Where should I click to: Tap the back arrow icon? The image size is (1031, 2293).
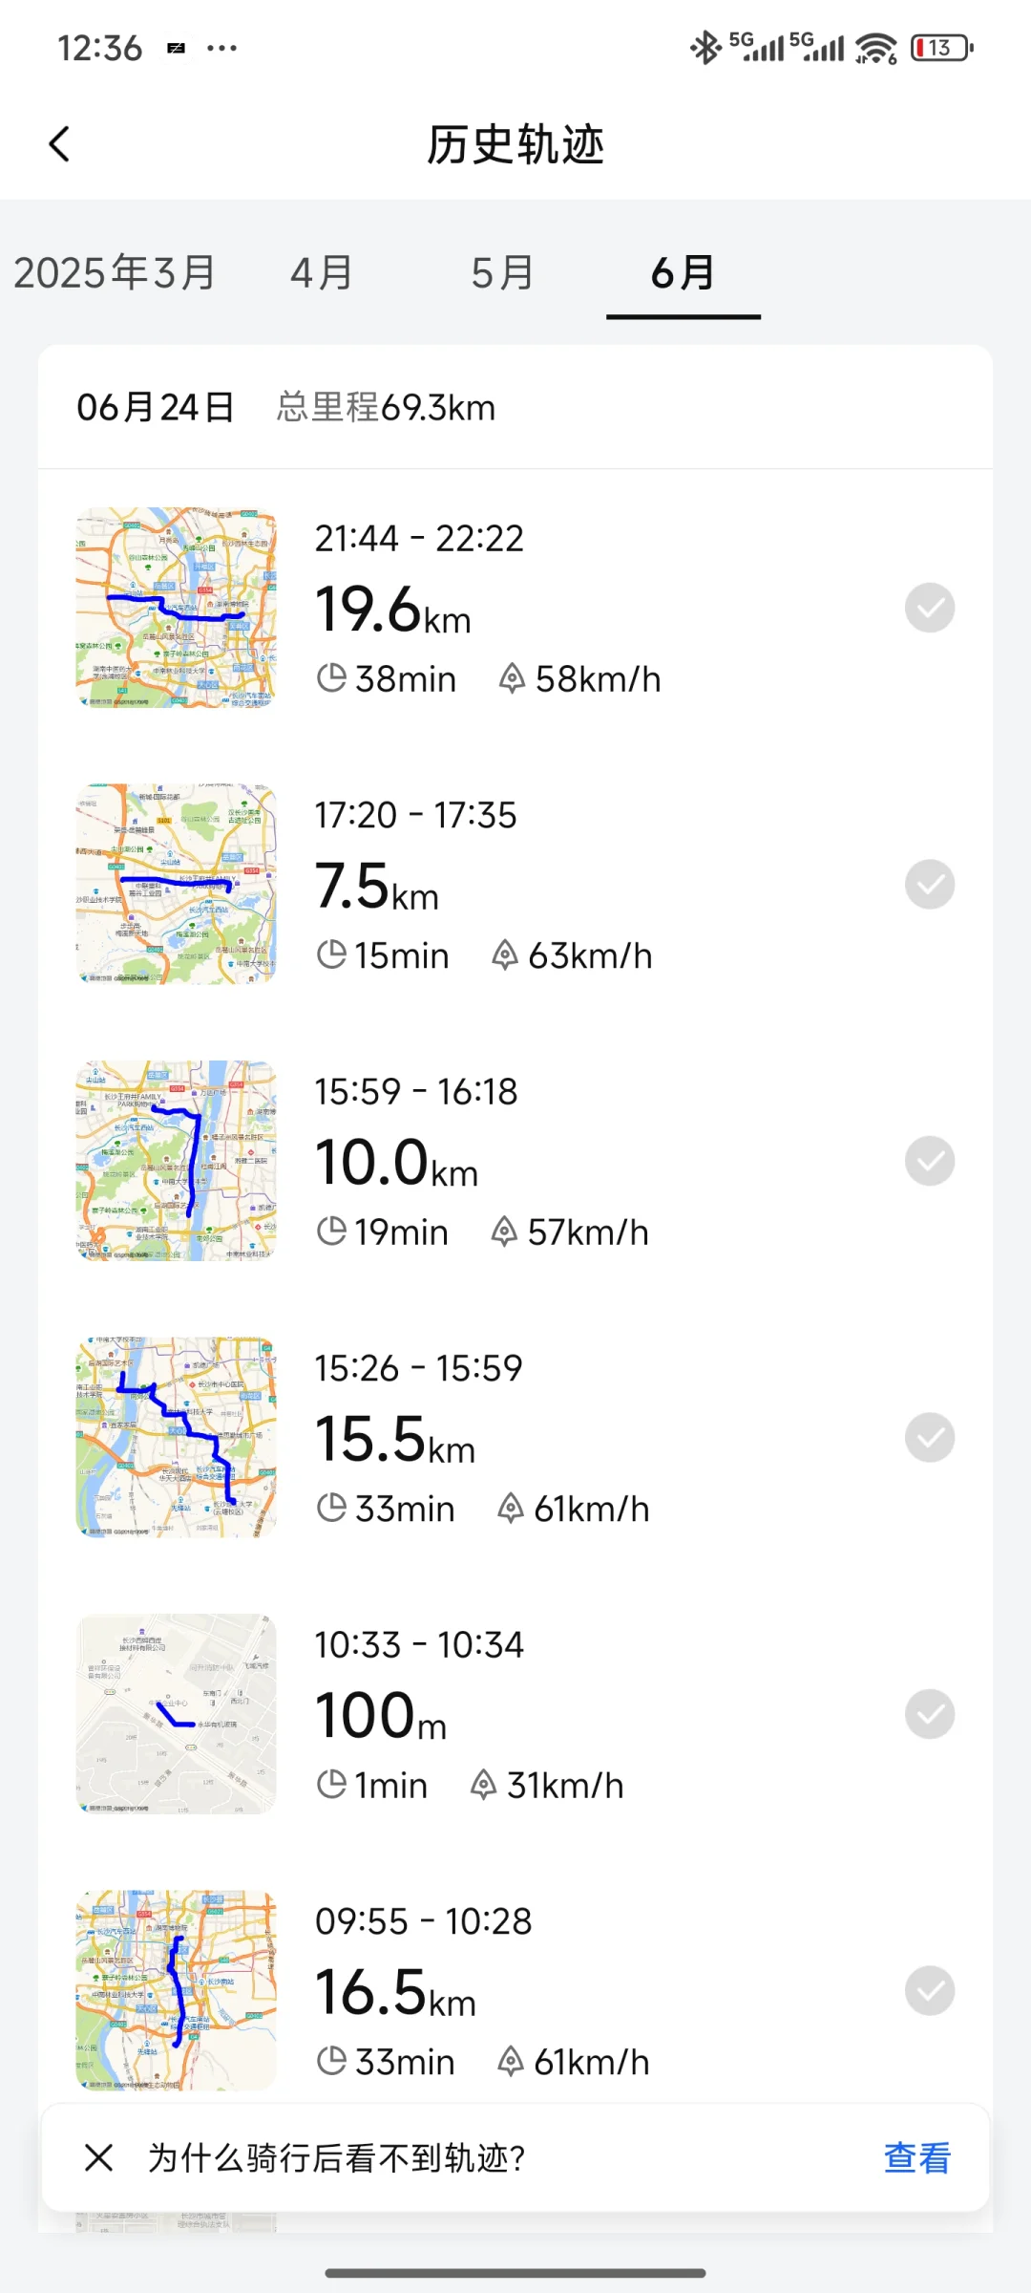tap(59, 144)
